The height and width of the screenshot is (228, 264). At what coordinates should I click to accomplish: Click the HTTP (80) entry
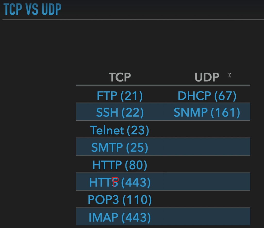point(120,165)
